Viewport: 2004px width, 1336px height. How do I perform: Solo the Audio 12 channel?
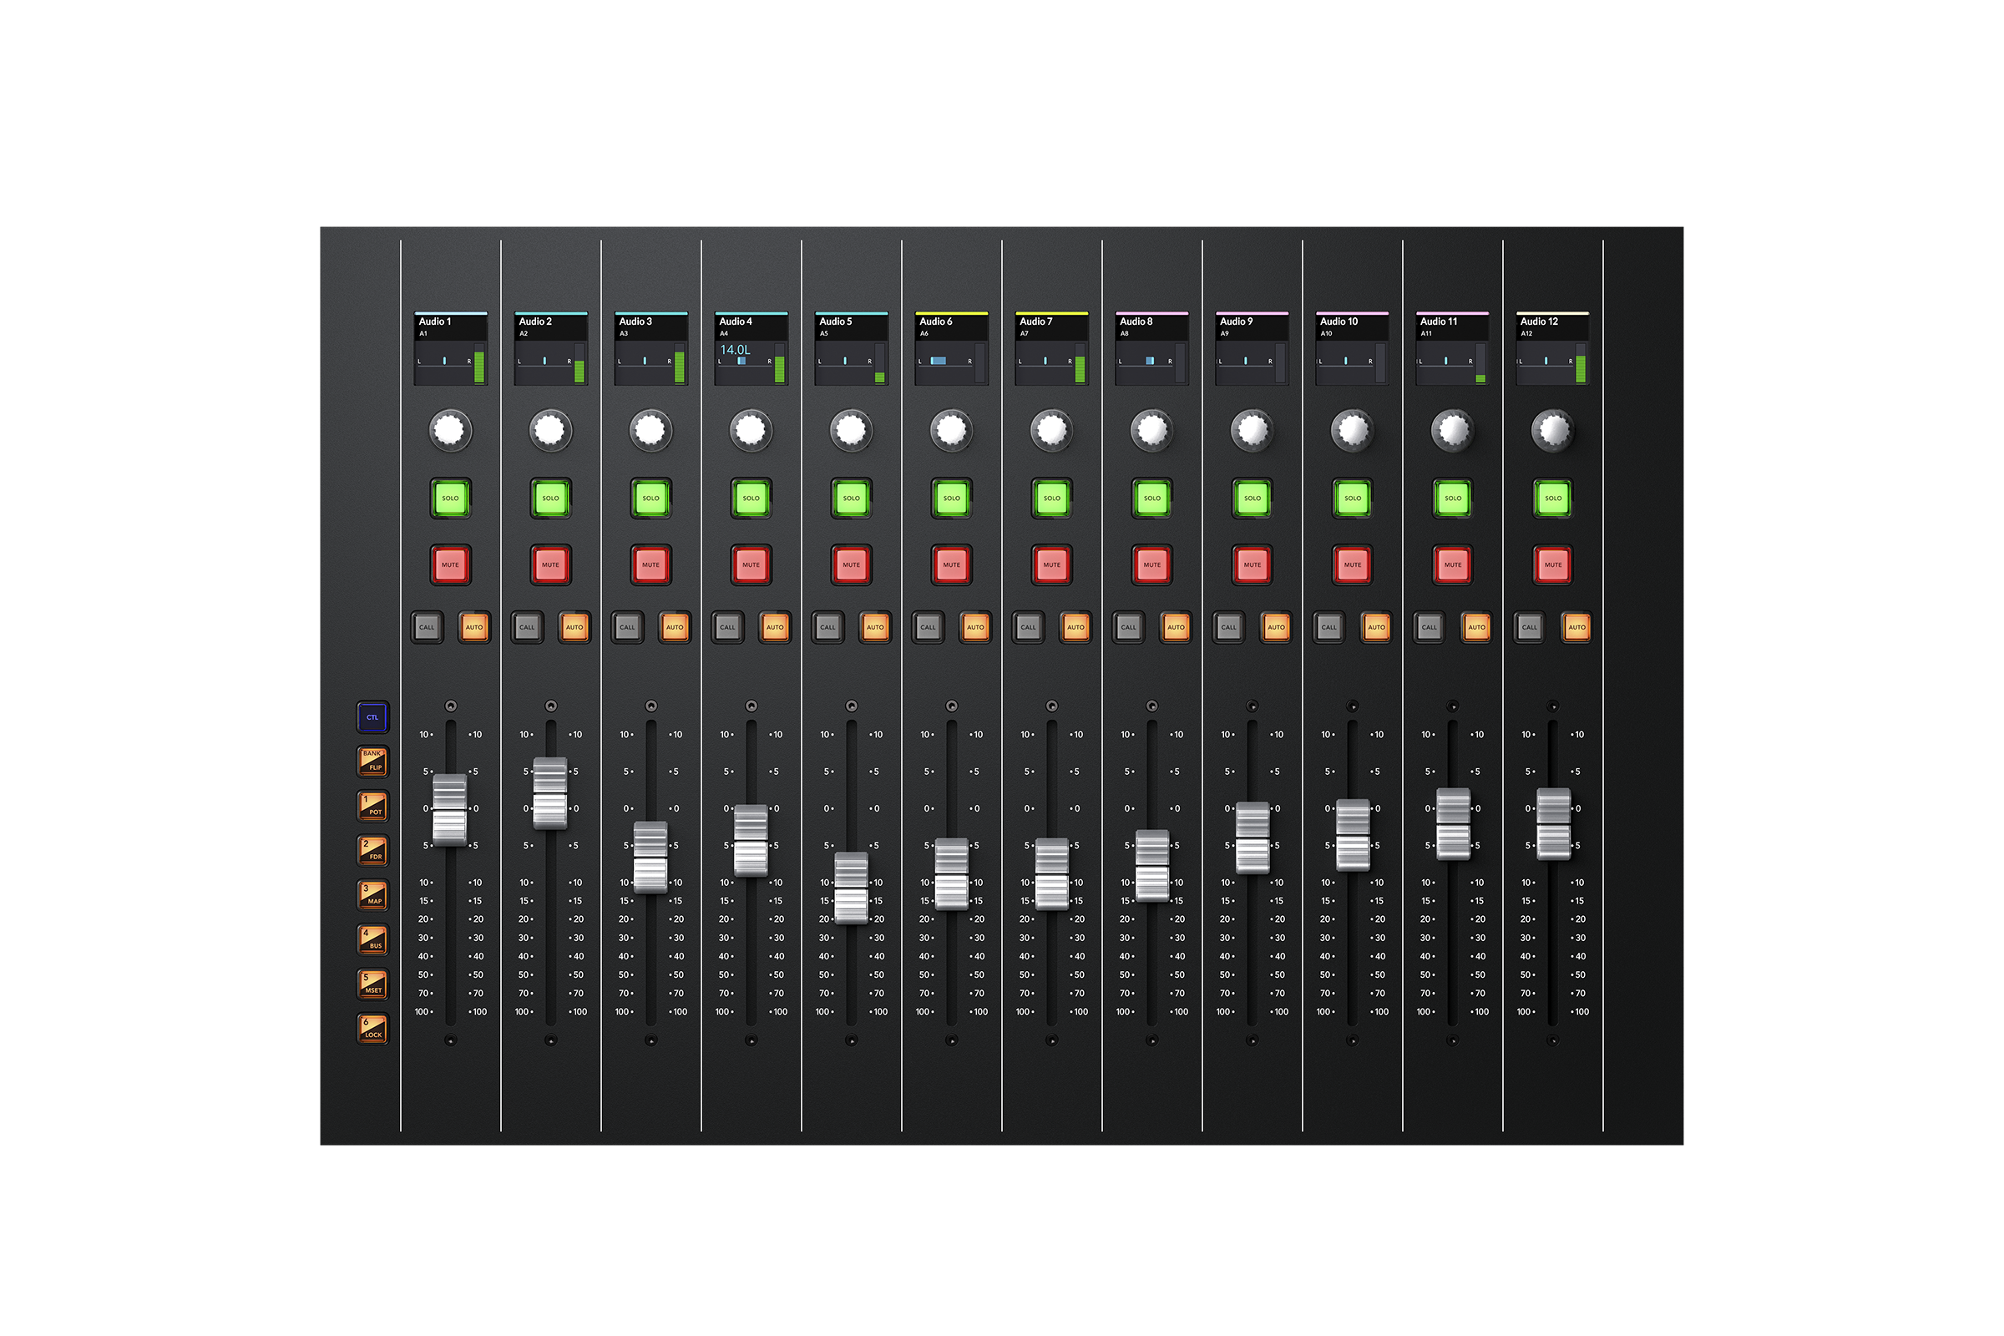pos(1553,498)
